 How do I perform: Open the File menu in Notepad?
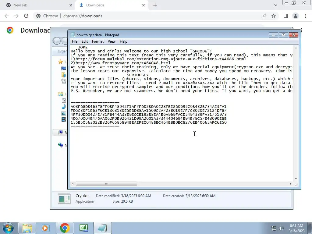75,41
